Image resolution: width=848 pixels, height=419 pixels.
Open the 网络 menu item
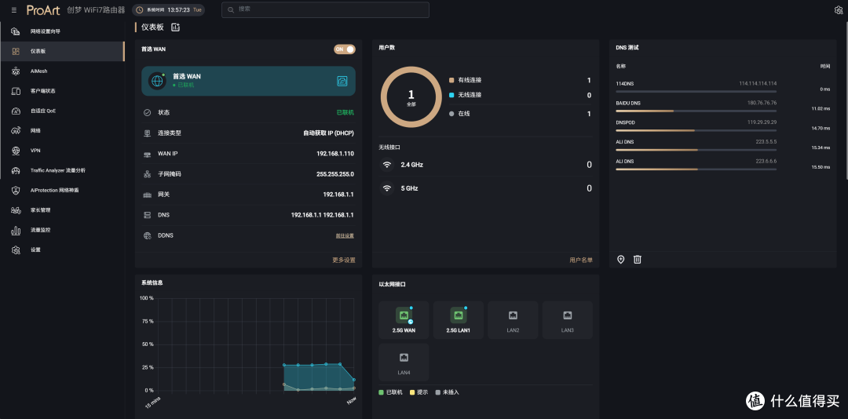point(62,130)
